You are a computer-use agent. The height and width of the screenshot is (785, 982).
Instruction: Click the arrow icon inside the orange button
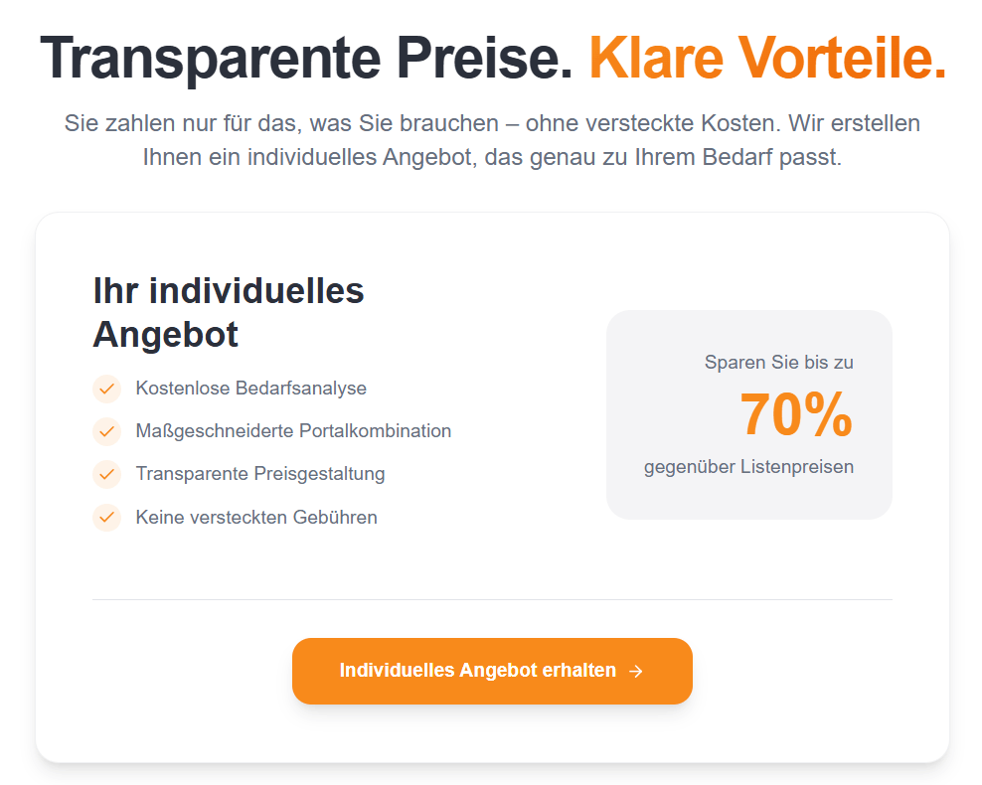click(x=636, y=672)
